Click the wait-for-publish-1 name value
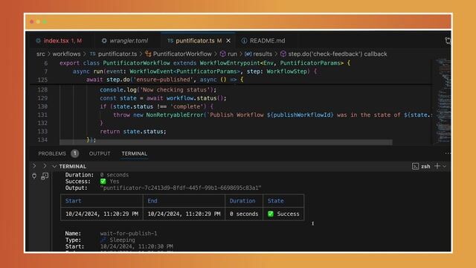 129,233
